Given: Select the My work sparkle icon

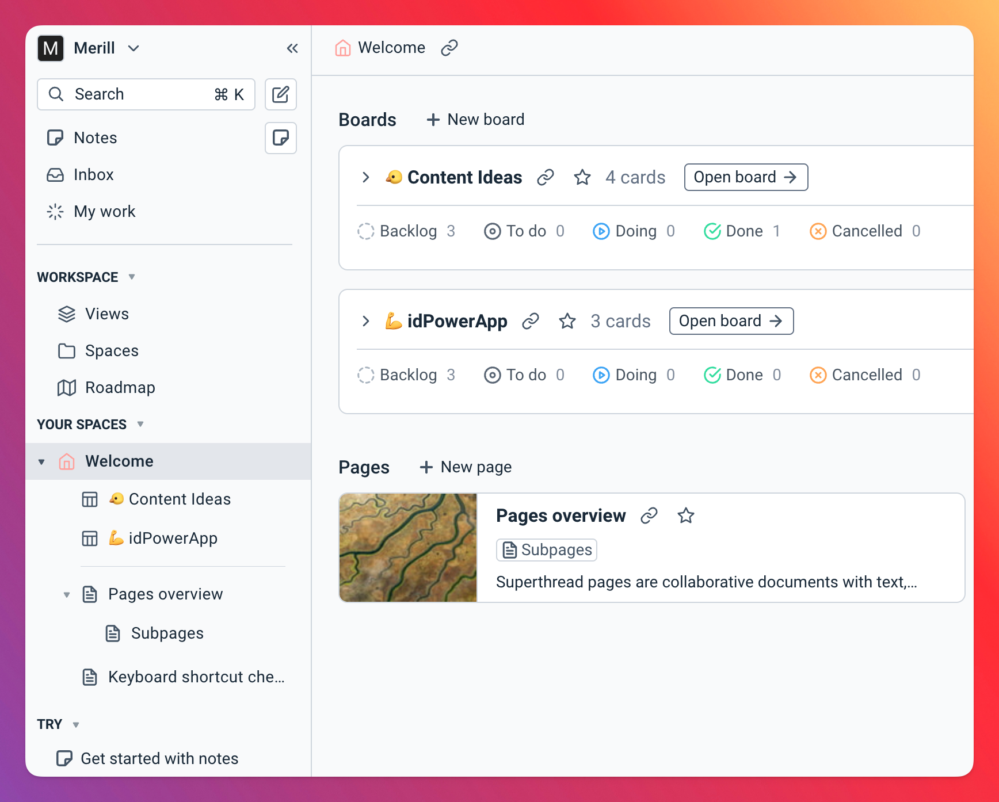Looking at the screenshot, I should 55,212.
